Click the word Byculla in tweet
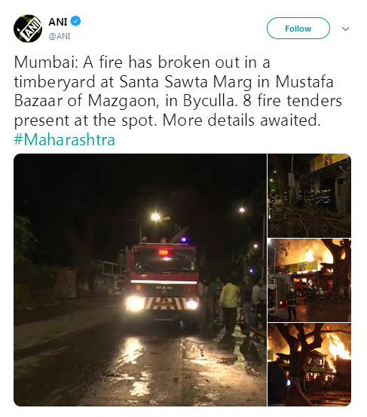 pos(209,101)
